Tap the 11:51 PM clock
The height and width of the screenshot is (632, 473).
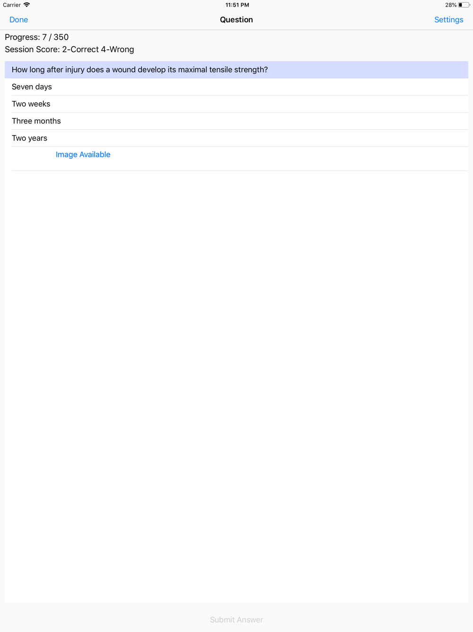(237, 5)
